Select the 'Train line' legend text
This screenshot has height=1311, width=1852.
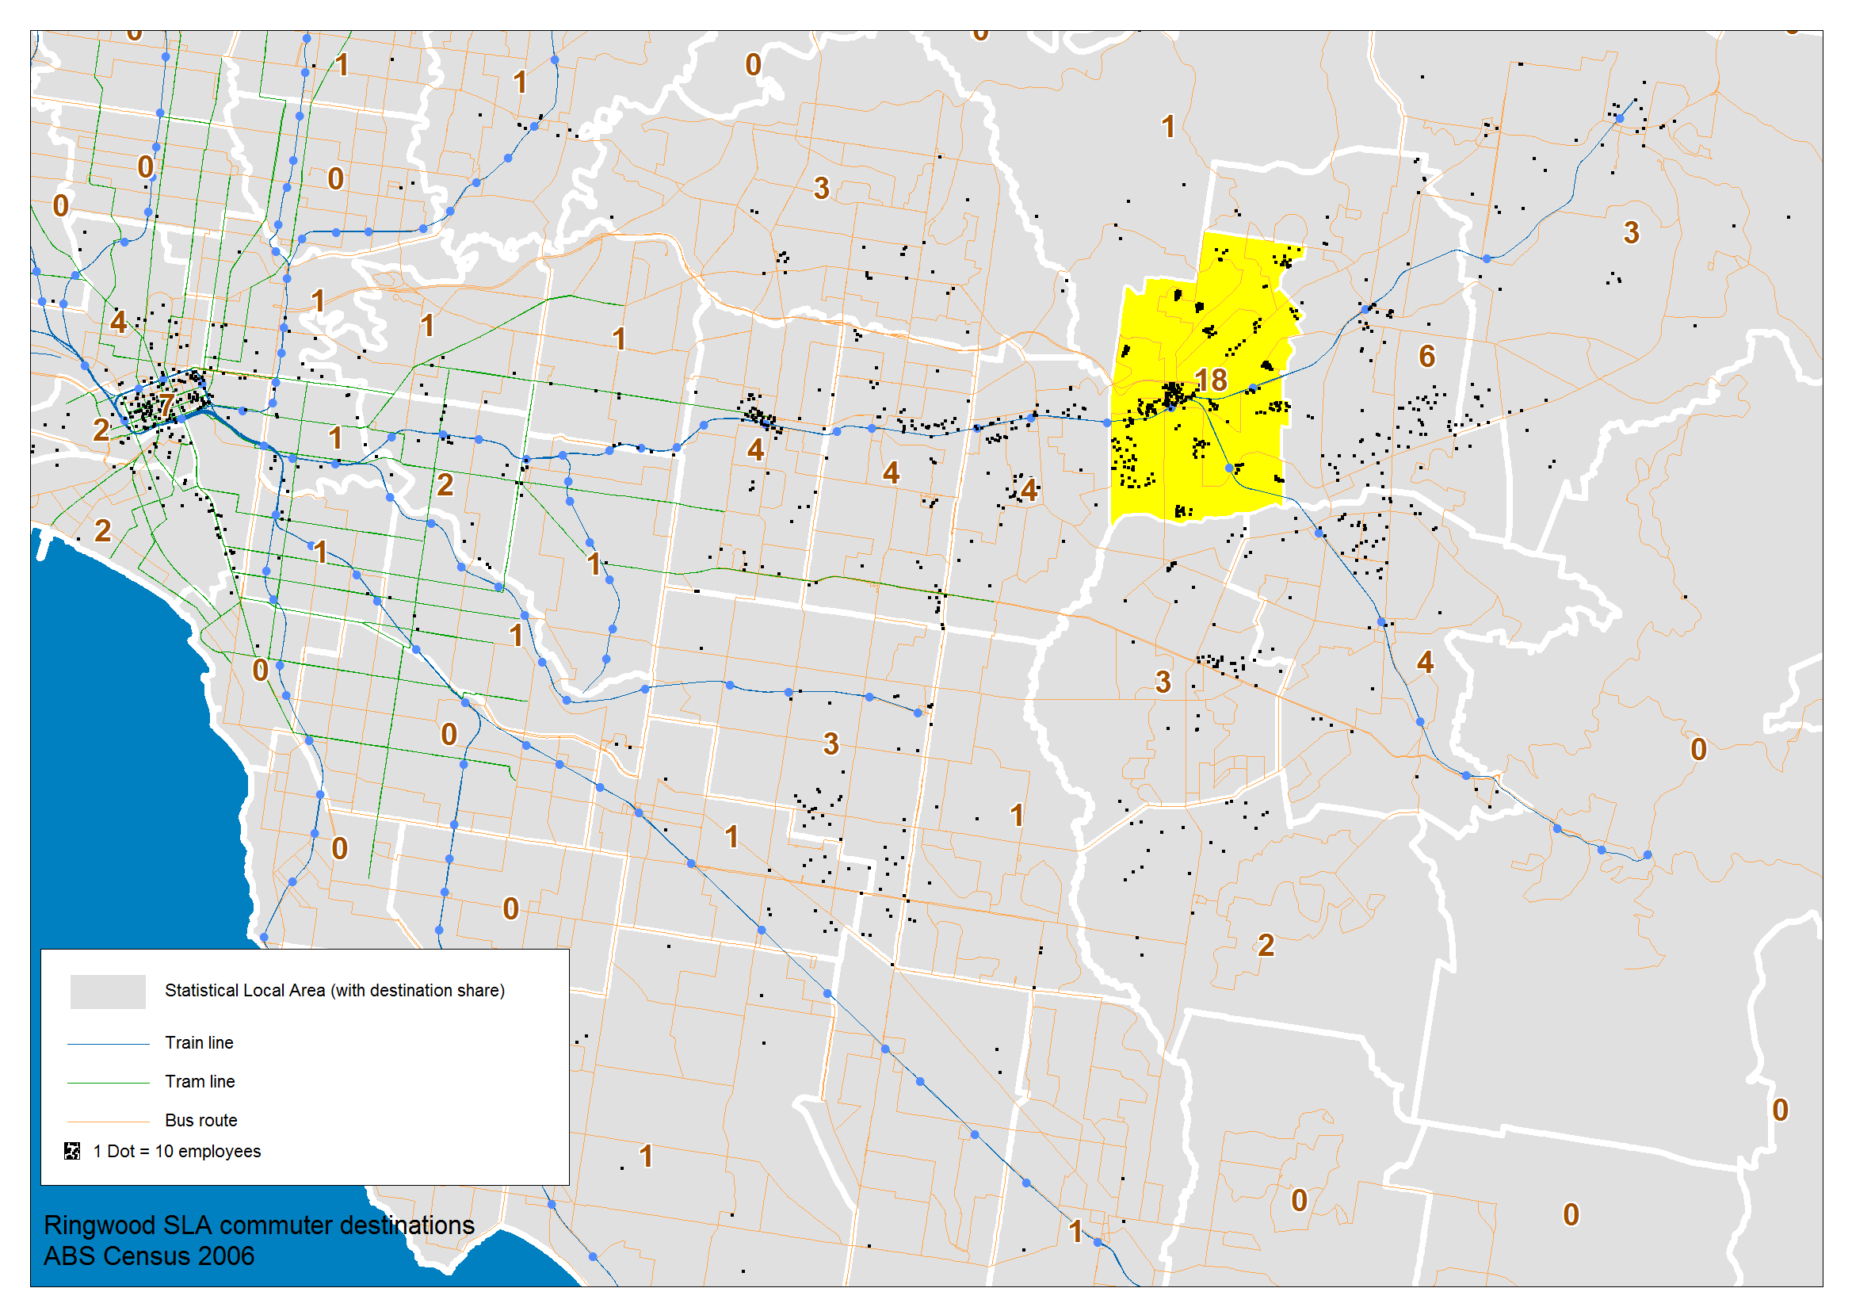pos(200,1043)
